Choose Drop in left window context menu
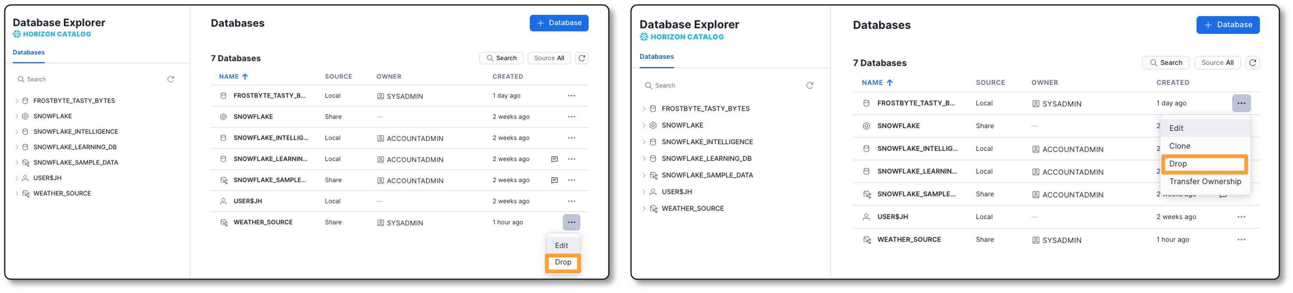 (x=563, y=262)
